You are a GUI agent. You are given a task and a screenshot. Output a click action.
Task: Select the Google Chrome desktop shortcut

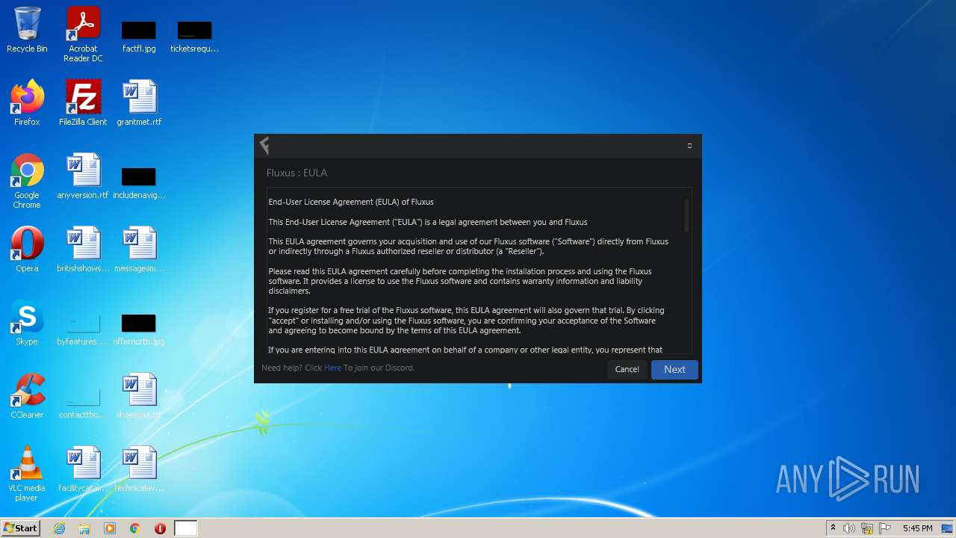pos(27,181)
